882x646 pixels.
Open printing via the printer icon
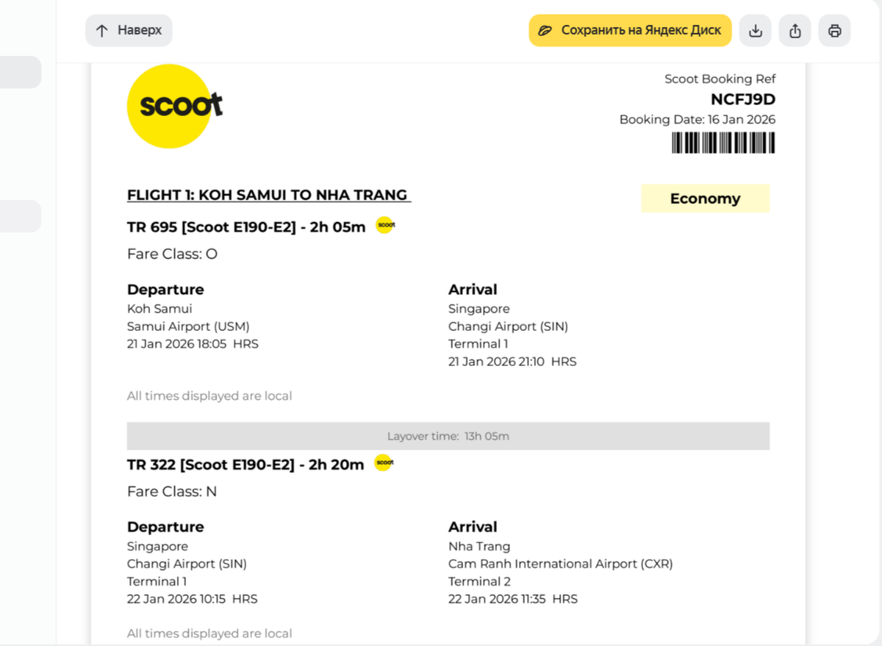[834, 30]
